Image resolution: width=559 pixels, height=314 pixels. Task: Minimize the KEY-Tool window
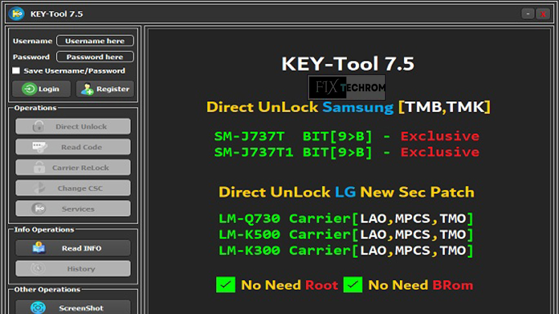click(x=528, y=14)
